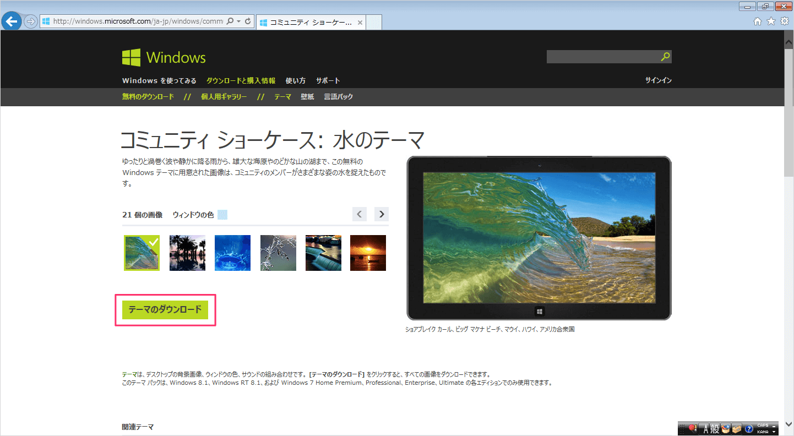Click the 'サインイン' link
This screenshot has height=436, width=794.
[659, 80]
